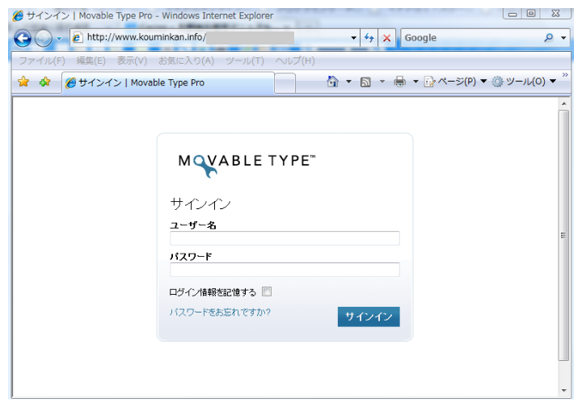Screen dimensions: 582x407
Task: Open the 編集(E) menu
Action: pos(91,61)
